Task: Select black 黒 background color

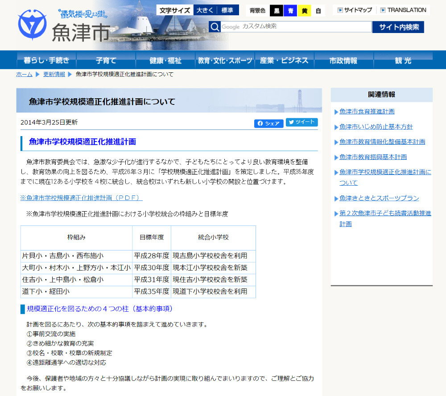Action: click(277, 11)
